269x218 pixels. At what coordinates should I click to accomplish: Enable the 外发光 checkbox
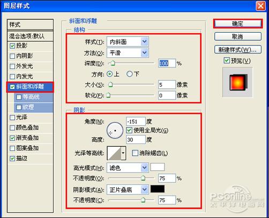[x=12, y=66]
